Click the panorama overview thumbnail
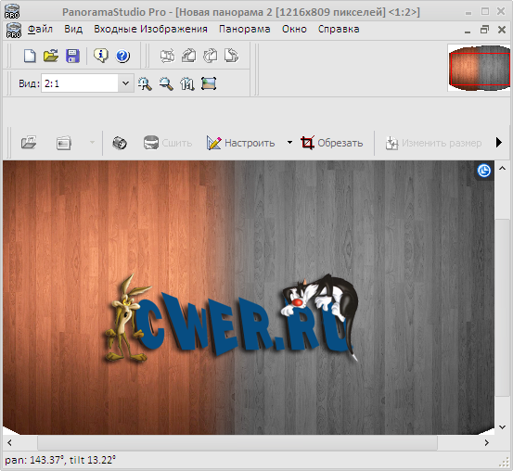Screen dimensions: 513x471 479,68
